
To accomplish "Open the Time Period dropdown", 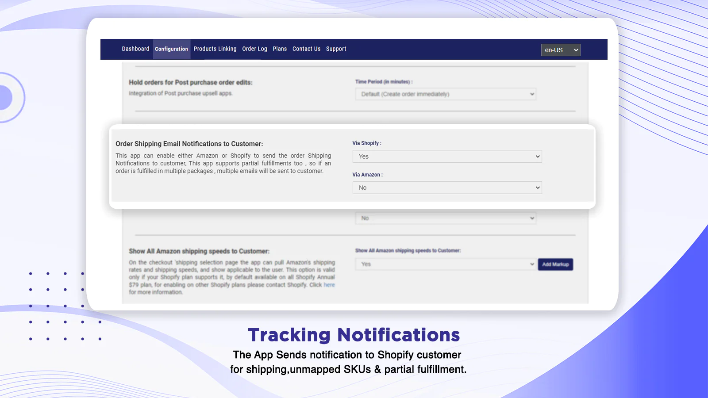I will [x=446, y=94].
